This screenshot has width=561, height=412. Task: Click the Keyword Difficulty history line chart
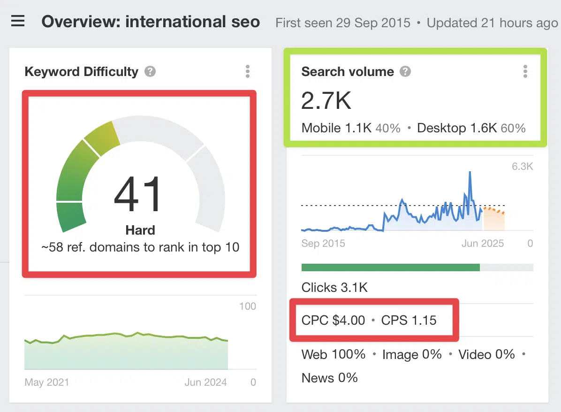click(x=126, y=351)
